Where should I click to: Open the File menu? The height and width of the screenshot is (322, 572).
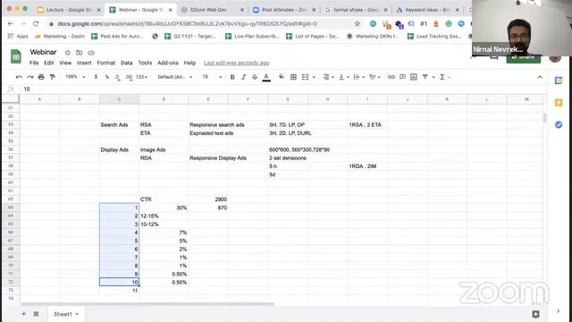tap(34, 63)
